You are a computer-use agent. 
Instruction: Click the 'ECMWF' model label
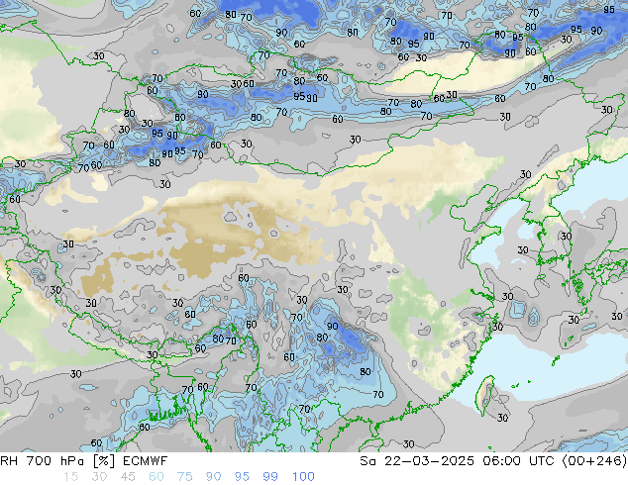point(145,461)
